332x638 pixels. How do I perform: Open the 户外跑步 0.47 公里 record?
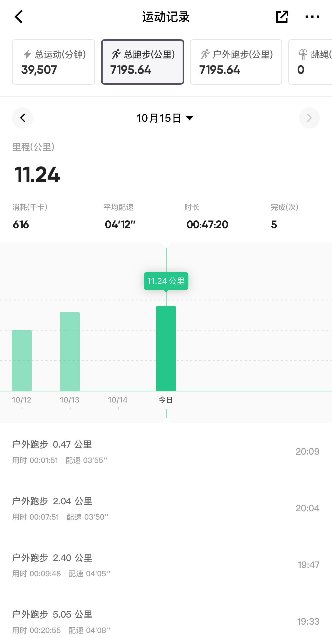point(166,452)
